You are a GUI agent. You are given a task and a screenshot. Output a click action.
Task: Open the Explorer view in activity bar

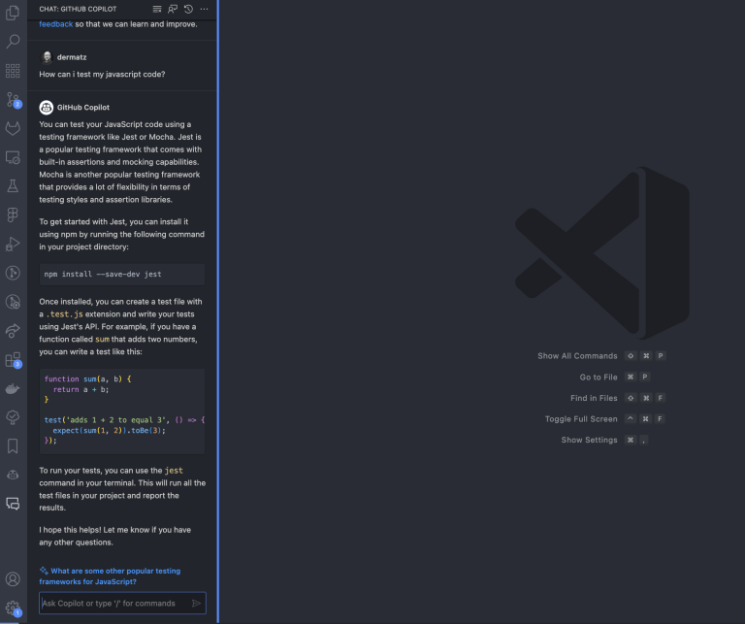pos(13,13)
